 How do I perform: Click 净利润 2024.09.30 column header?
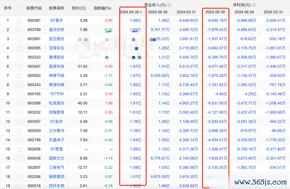click(215, 12)
